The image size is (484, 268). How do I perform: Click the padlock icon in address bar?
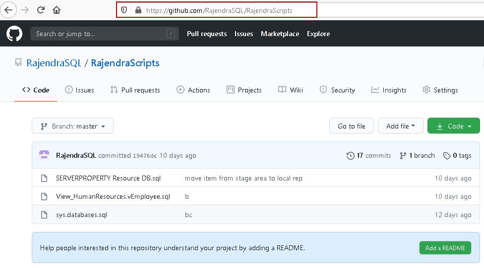coord(138,10)
